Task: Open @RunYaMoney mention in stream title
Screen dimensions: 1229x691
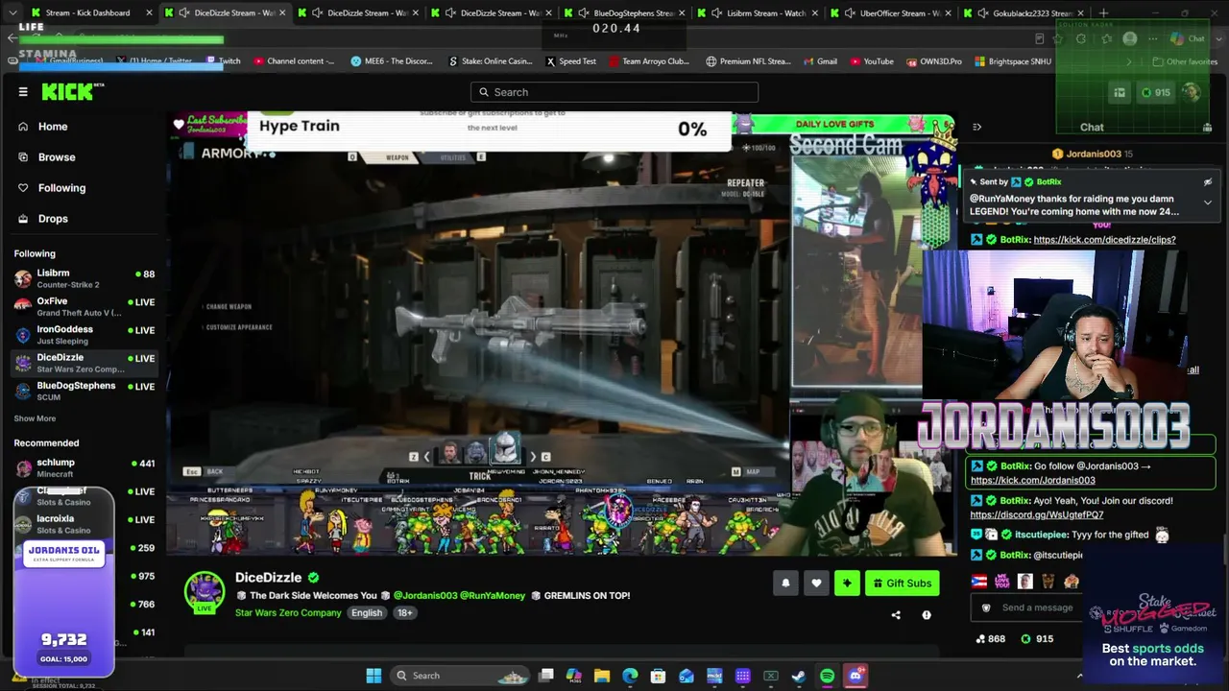Action: click(x=493, y=595)
